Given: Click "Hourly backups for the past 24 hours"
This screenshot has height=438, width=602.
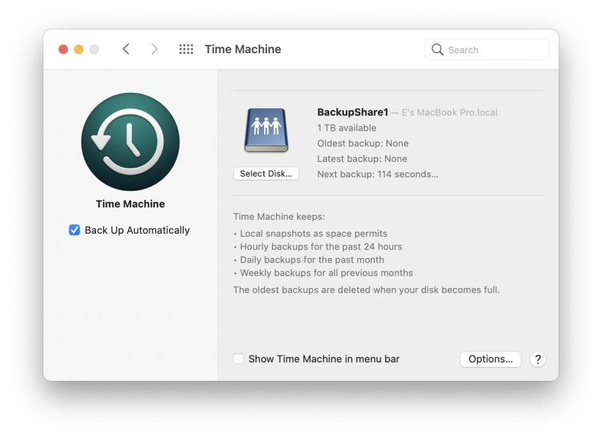Looking at the screenshot, I should pos(321,247).
